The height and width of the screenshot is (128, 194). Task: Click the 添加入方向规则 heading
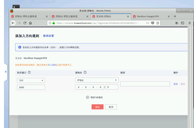coord(27,36)
